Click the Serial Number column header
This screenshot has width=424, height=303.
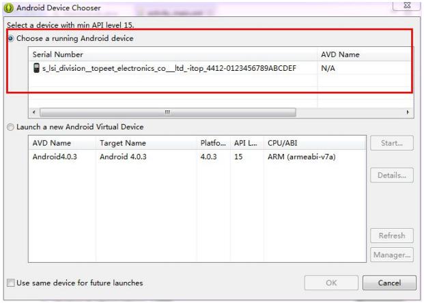tap(173, 54)
